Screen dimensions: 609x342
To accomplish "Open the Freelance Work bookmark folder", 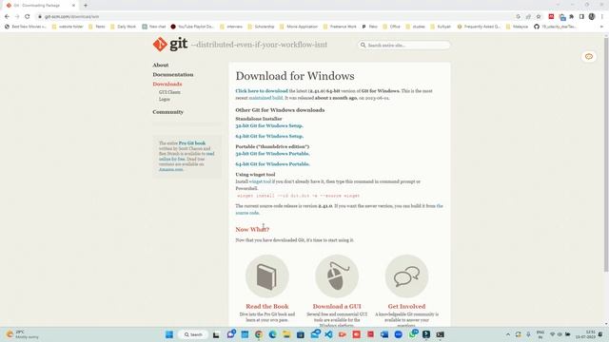I will click(x=340, y=27).
